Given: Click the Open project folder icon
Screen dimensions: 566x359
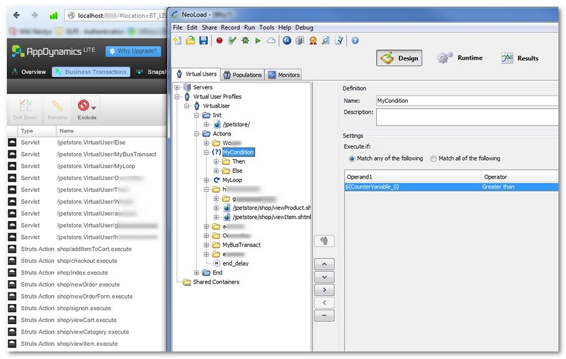Looking at the screenshot, I should [x=191, y=40].
